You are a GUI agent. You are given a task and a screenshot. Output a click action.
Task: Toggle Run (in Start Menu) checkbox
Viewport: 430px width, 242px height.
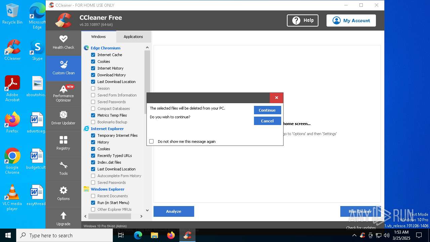[93, 203]
